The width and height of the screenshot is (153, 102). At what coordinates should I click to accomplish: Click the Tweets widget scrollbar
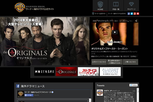pyautogui.click(x=138, y=95)
